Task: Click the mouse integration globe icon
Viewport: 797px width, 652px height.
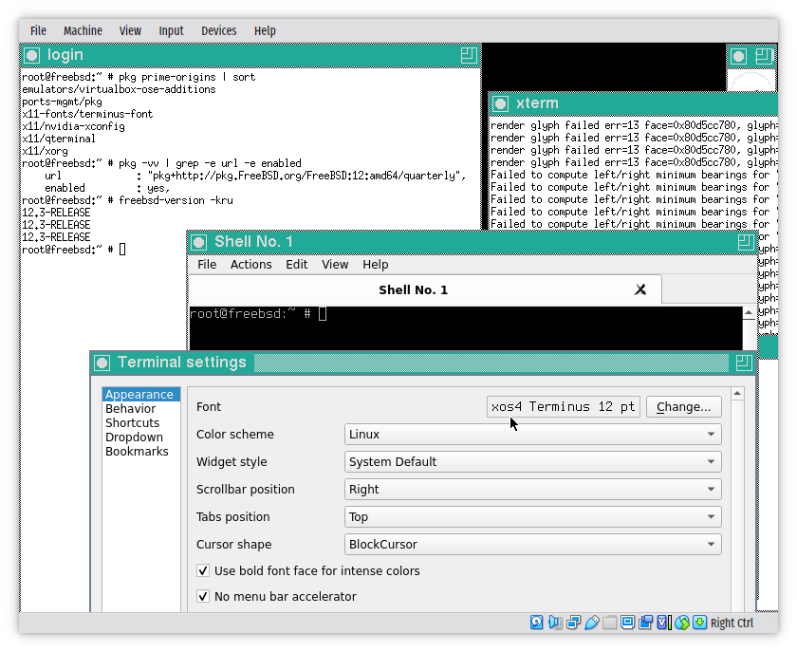Action: pyautogui.click(x=681, y=623)
